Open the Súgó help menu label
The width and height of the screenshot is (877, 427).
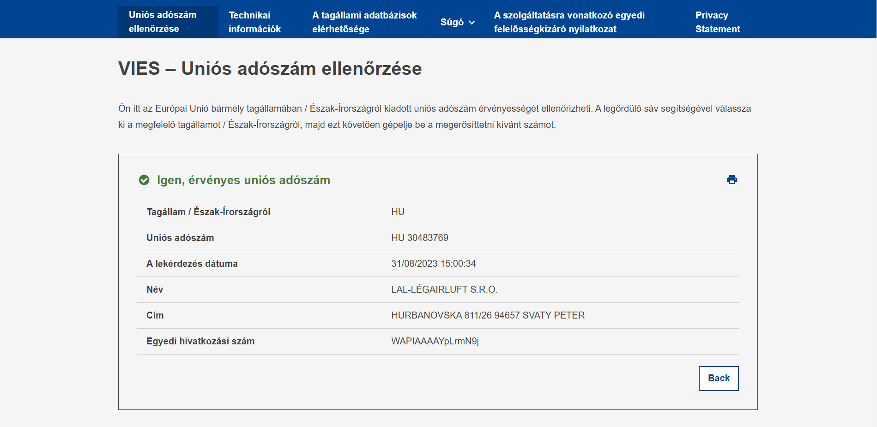(x=452, y=22)
